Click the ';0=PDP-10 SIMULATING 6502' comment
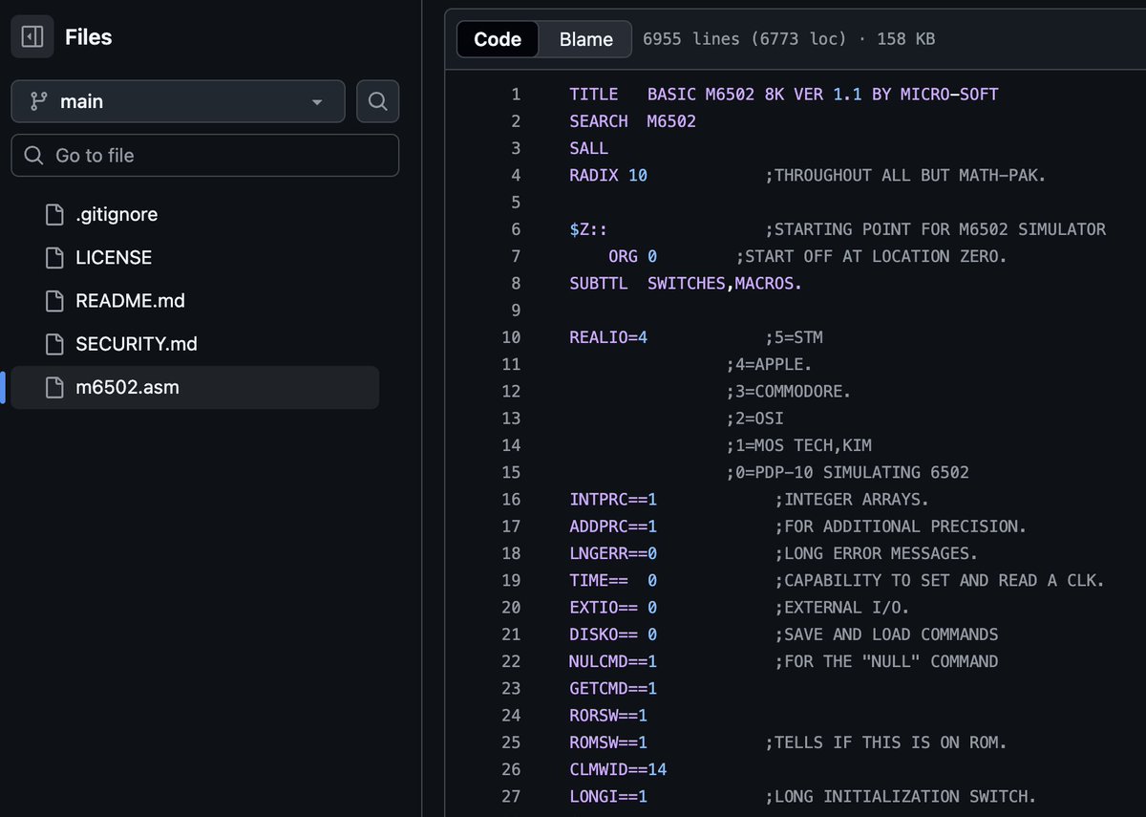This screenshot has width=1146, height=817. click(x=847, y=472)
